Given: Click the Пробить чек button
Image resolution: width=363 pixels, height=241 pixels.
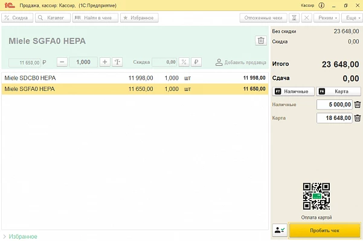Looking at the screenshot, I should click(325, 230).
